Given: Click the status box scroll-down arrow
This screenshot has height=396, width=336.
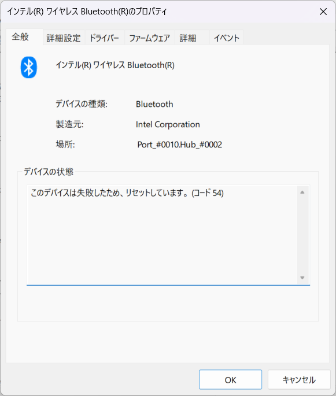Looking at the screenshot, I should [302, 277].
